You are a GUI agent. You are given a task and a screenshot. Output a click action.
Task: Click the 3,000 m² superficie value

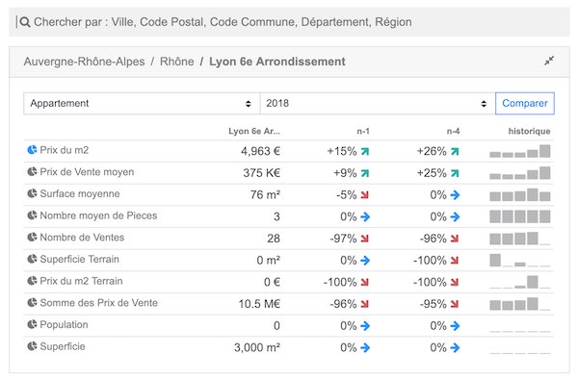coord(257,347)
